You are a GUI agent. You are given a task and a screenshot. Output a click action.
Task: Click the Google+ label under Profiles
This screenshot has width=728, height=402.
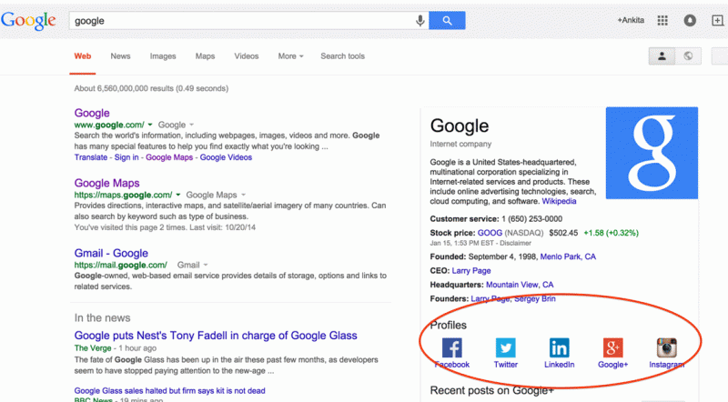tap(612, 365)
